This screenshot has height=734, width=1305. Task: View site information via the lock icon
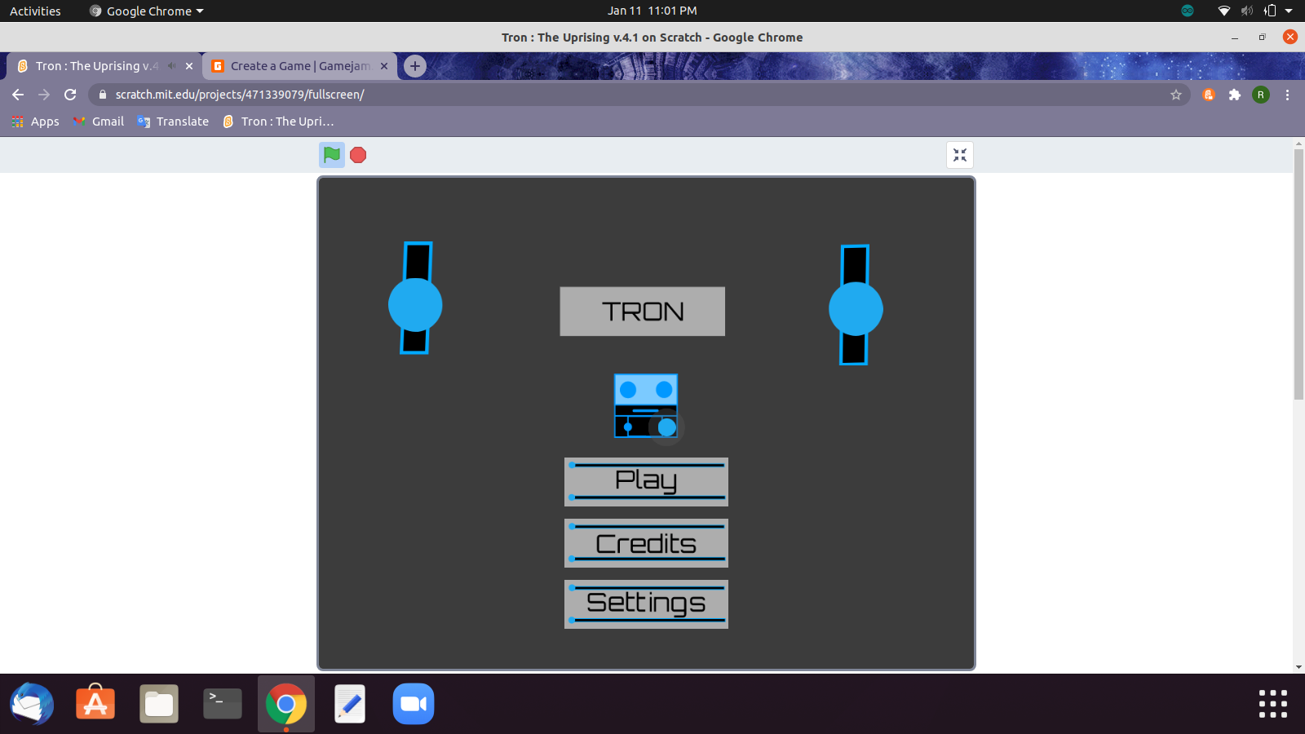[102, 95]
